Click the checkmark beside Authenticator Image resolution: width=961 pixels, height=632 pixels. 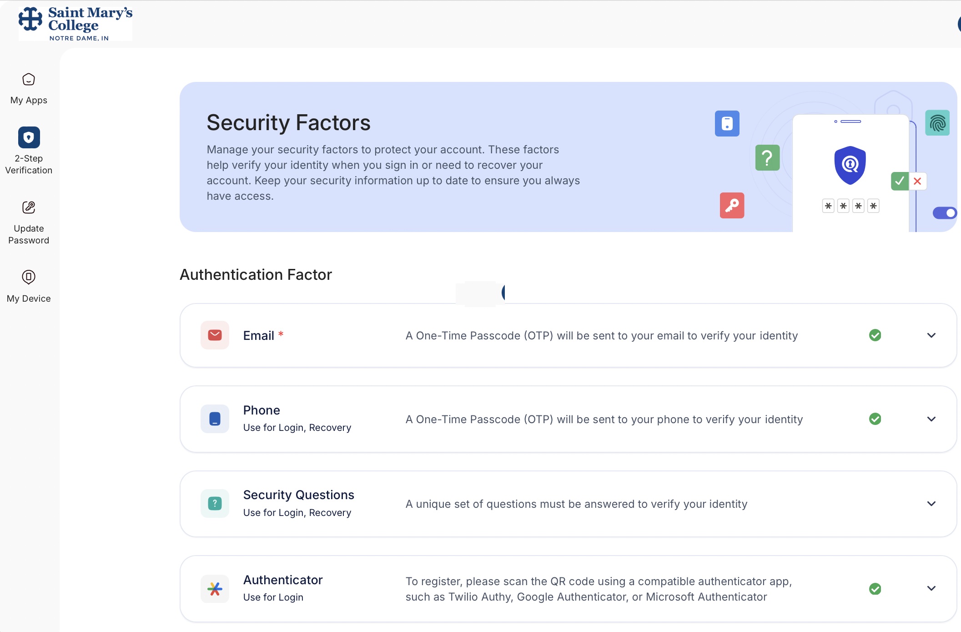pos(875,588)
